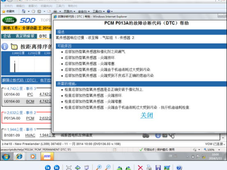Open the 编辑(E) menu
This screenshot has width=227, height=170.
[21, 6]
